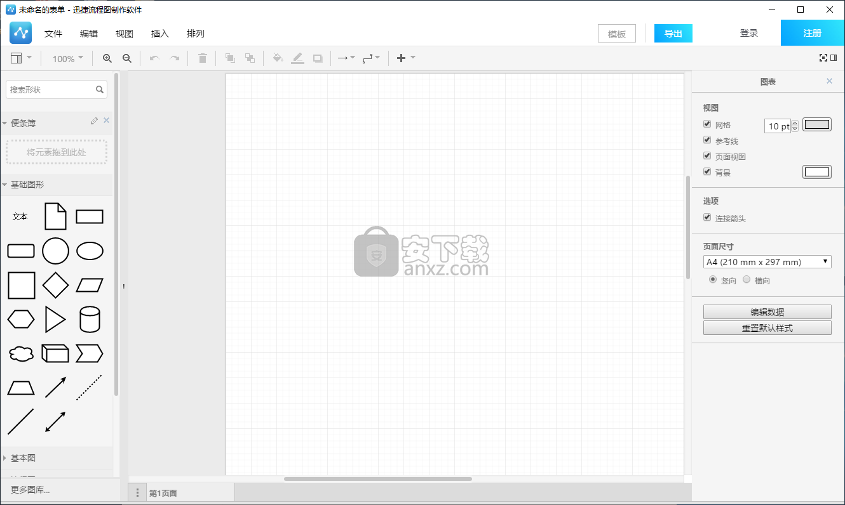Click the zoom out magnifier icon
845x505 pixels.
[x=127, y=58]
